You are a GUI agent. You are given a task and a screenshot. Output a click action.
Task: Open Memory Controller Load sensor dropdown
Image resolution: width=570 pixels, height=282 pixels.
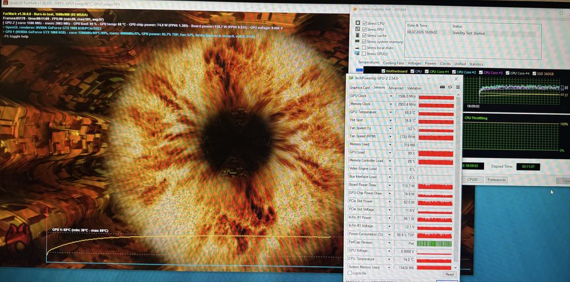[x=391, y=161]
